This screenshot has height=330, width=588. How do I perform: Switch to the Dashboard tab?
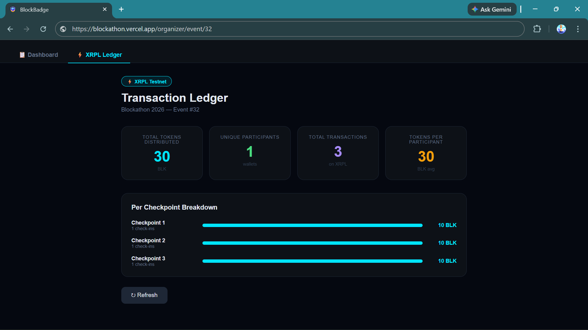(x=39, y=55)
